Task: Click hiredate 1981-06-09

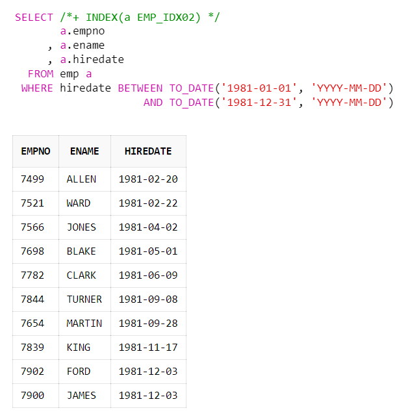Action: (x=148, y=275)
